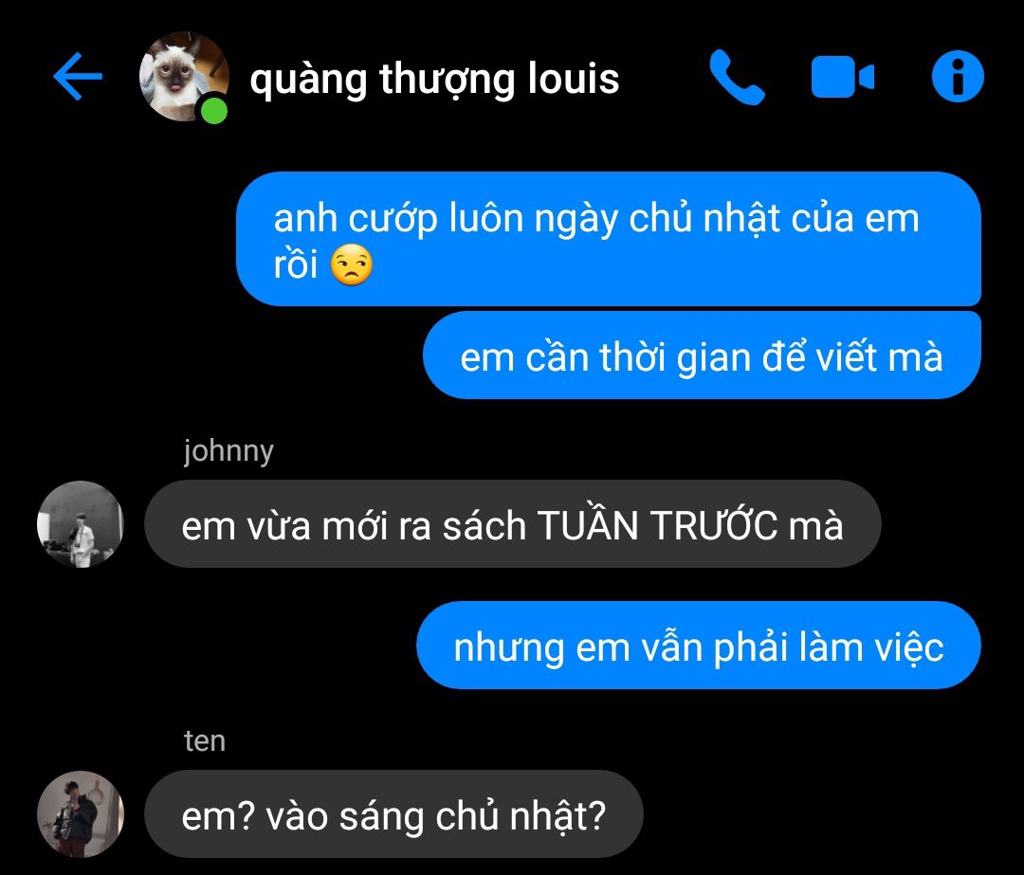Tap the sender name ten
Screen dimensions: 1024x875
205,741
